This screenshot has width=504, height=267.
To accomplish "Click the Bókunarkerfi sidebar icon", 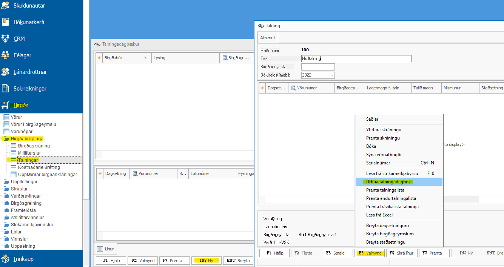I will pos(5,22).
